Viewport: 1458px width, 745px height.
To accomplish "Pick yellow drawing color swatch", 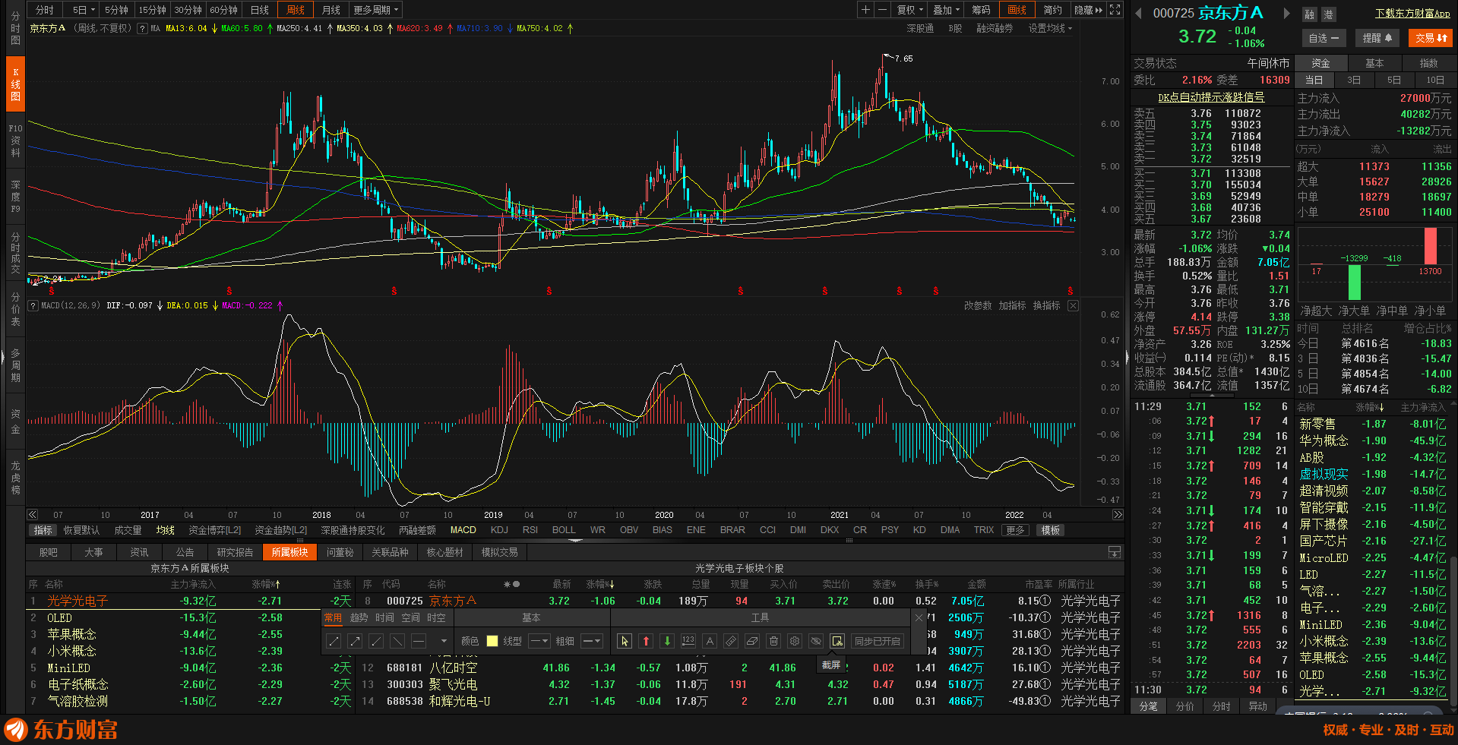I will pyautogui.click(x=492, y=641).
